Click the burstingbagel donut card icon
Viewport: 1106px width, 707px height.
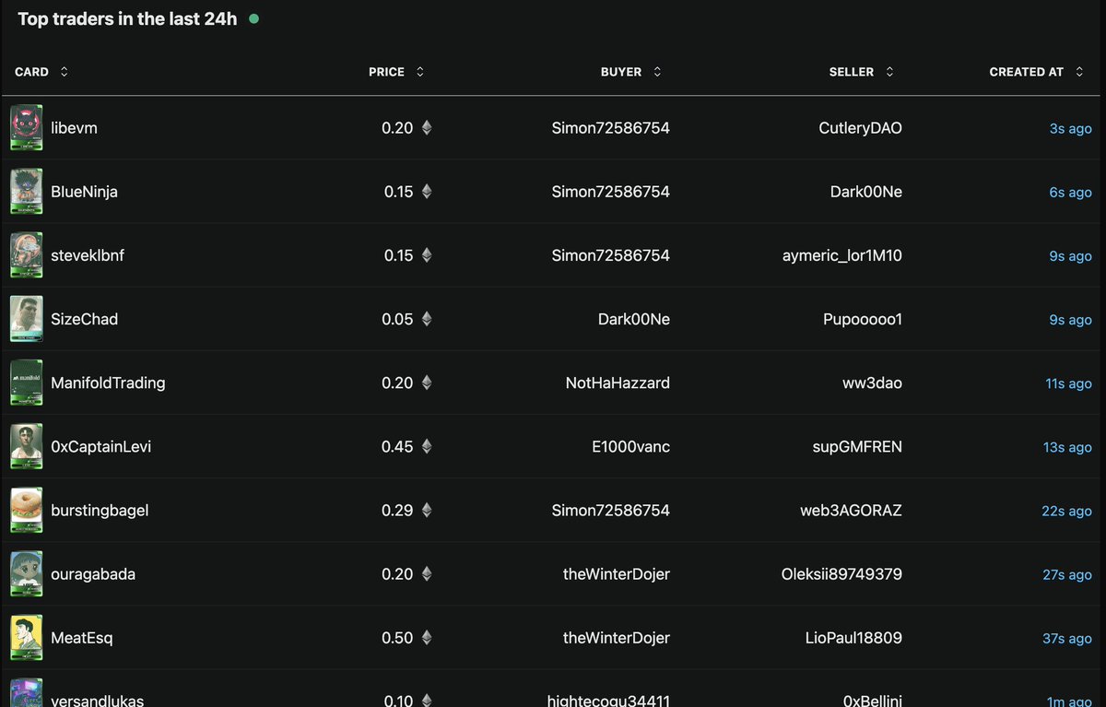(x=26, y=510)
